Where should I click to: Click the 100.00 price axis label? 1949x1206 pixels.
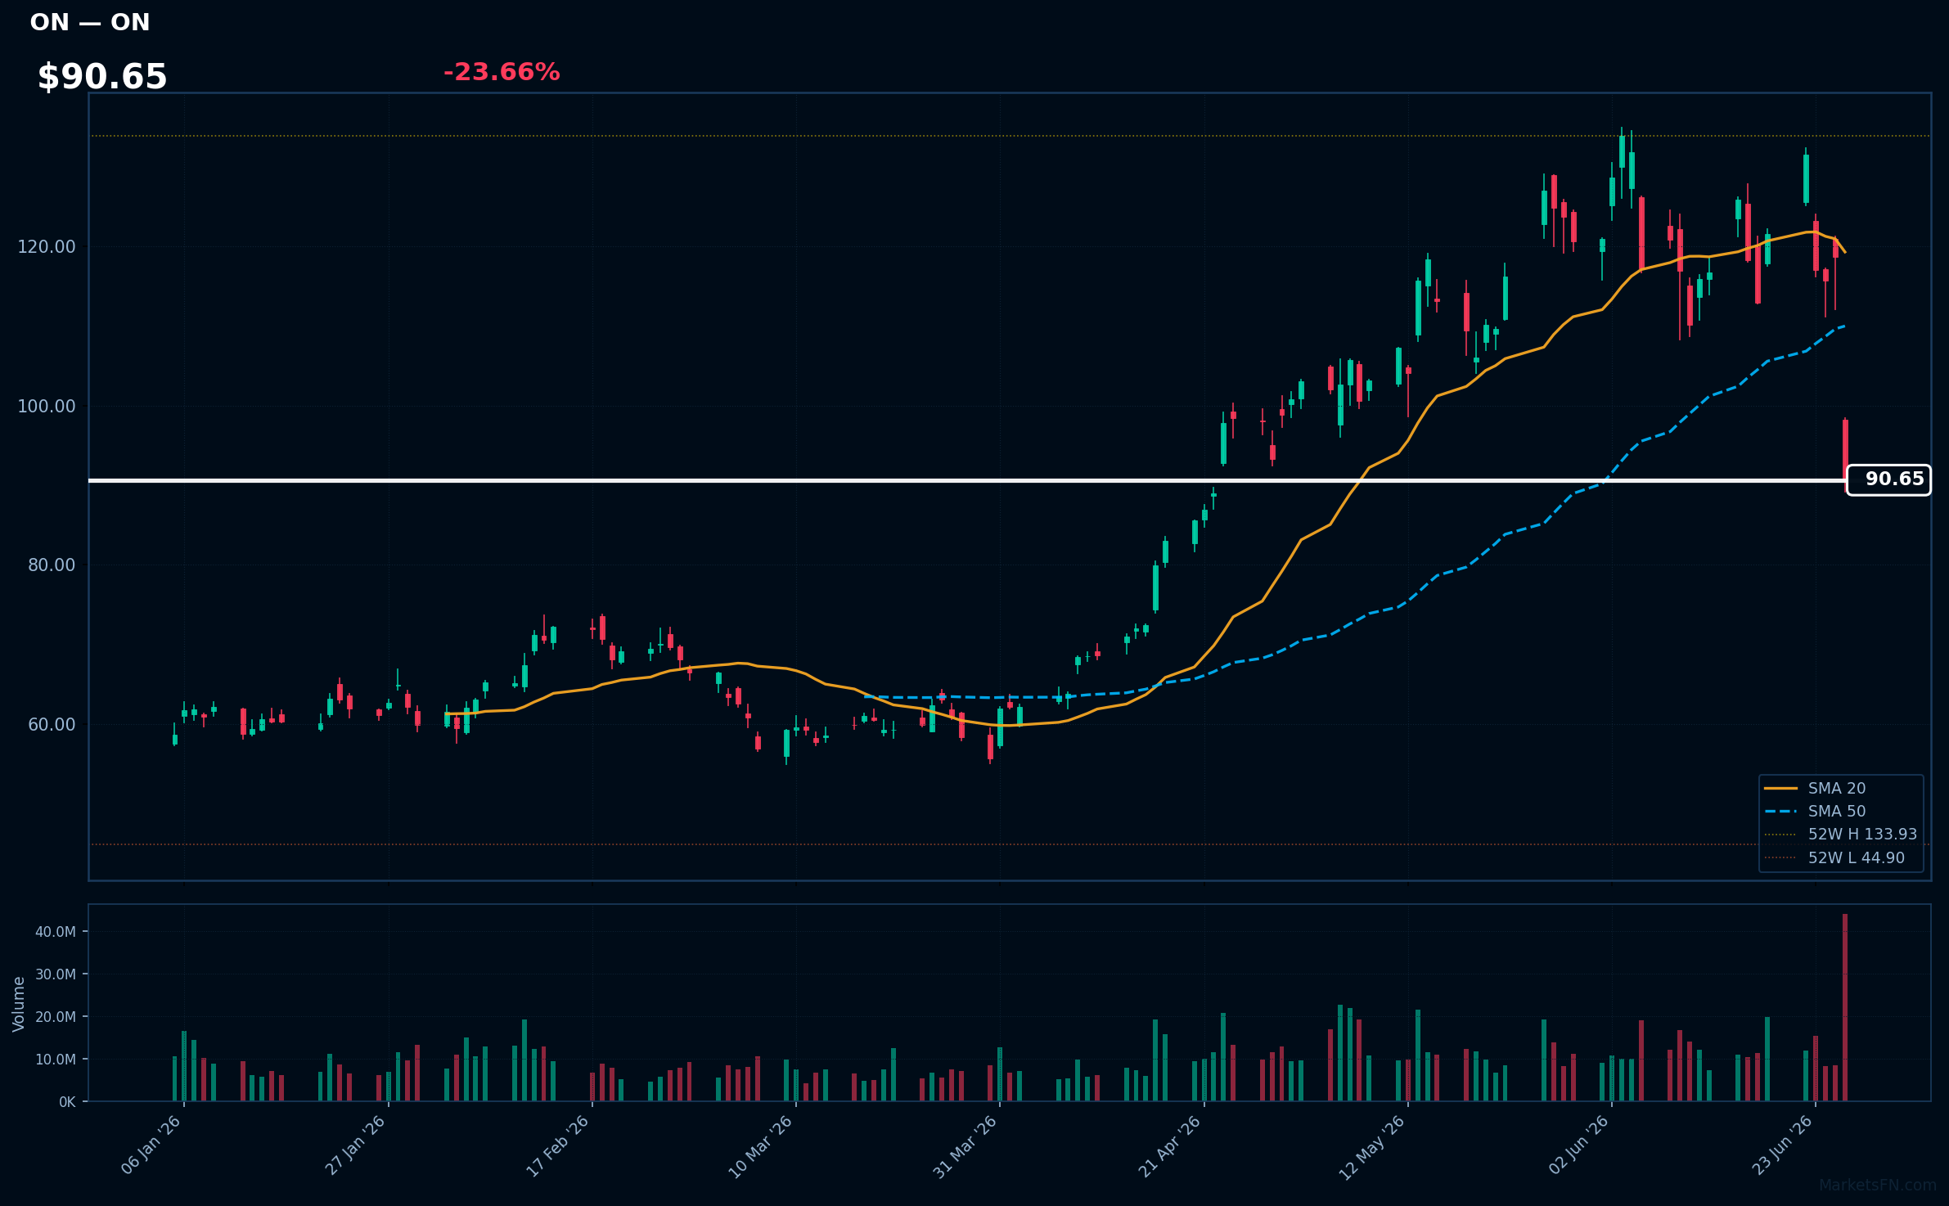click(47, 407)
